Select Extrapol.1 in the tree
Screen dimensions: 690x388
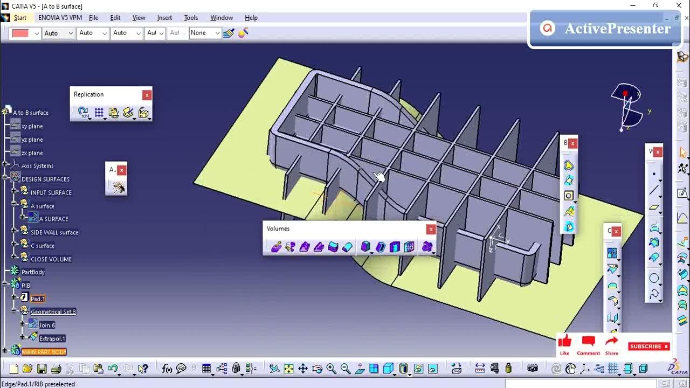(x=52, y=338)
